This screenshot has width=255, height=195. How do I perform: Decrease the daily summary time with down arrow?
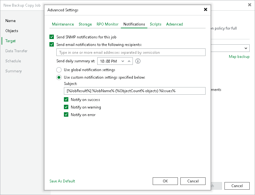tap(123, 61)
